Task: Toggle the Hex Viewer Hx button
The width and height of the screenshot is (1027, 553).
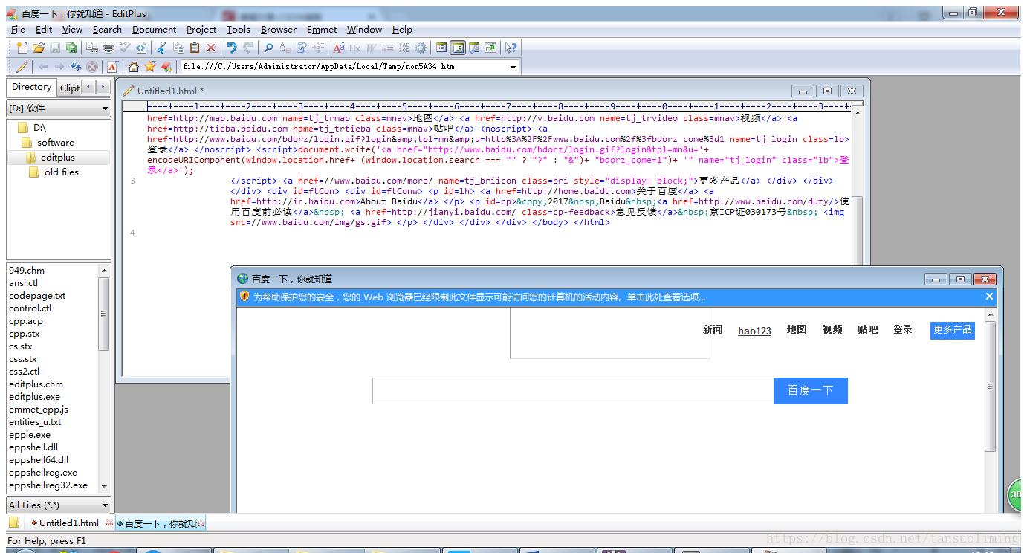Action: pos(354,48)
